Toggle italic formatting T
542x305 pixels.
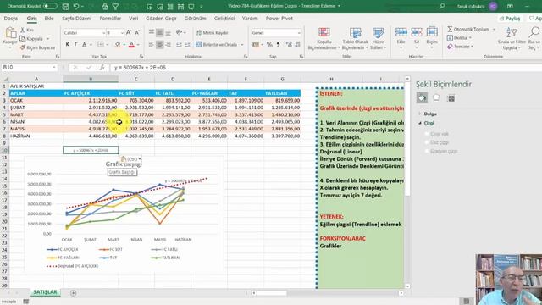coord(75,44)
